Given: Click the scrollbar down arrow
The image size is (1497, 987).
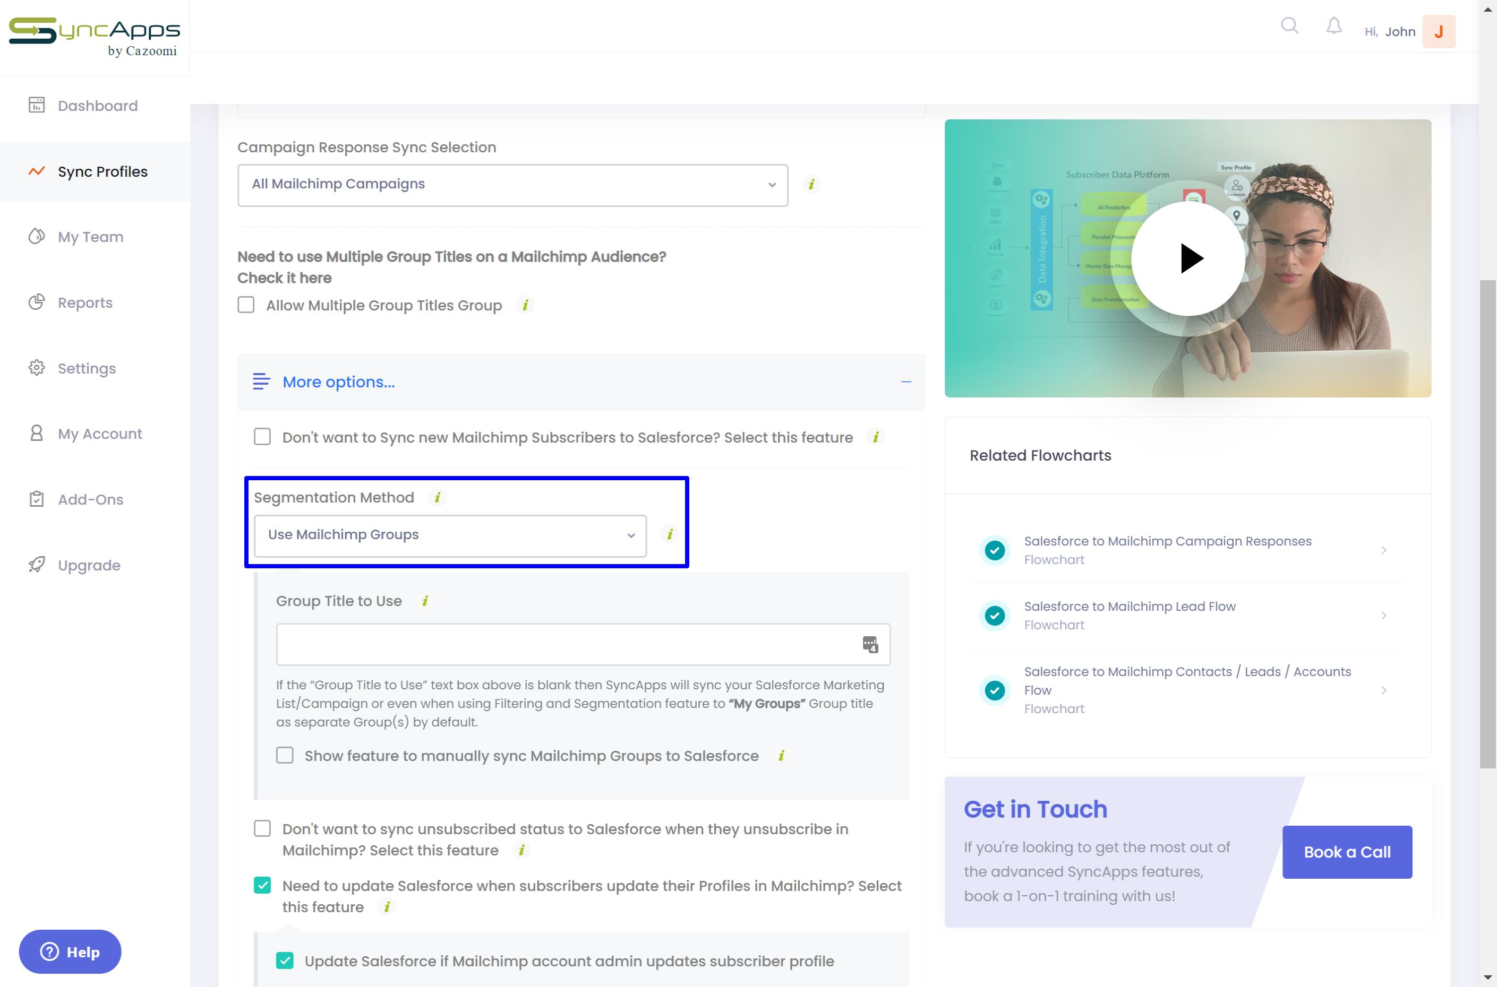Looking at the screenshot, I should click(x=1487, y=978).
